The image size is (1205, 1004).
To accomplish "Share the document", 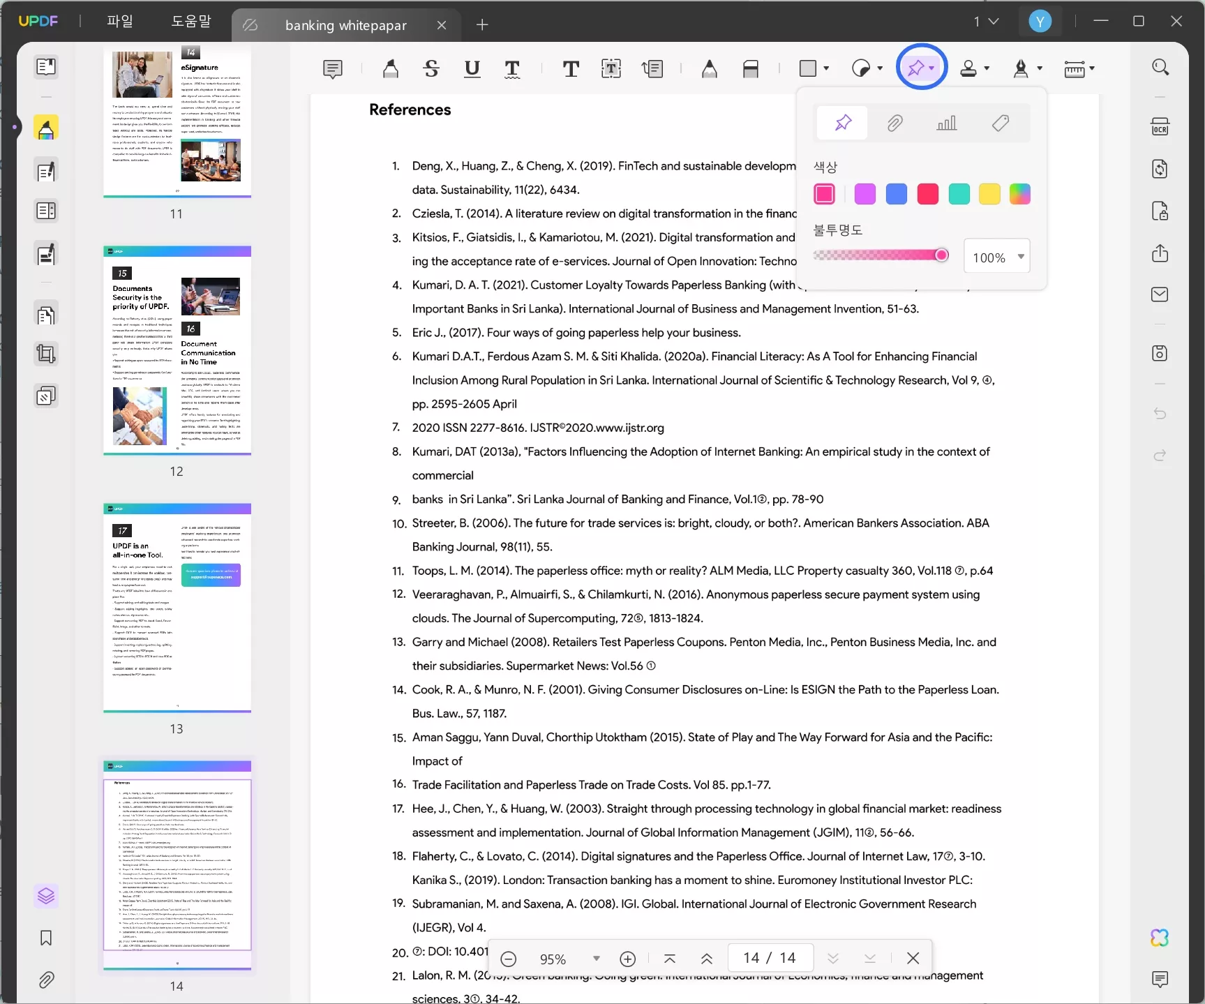I will tap(1160, 253).
